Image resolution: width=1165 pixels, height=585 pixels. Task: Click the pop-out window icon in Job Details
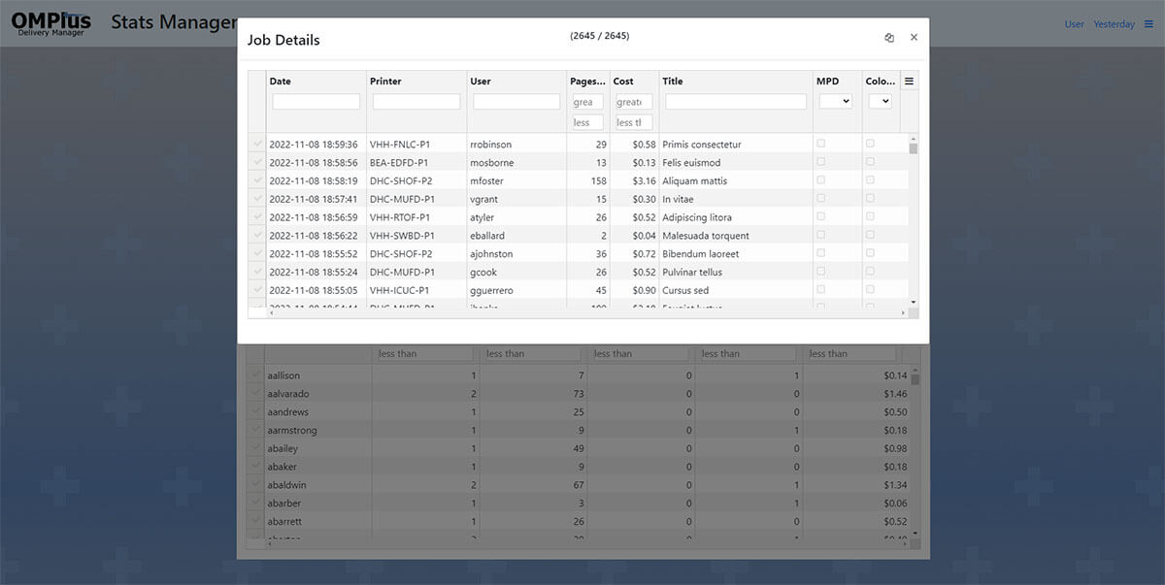pyautogui.click(x=888, y=38)
